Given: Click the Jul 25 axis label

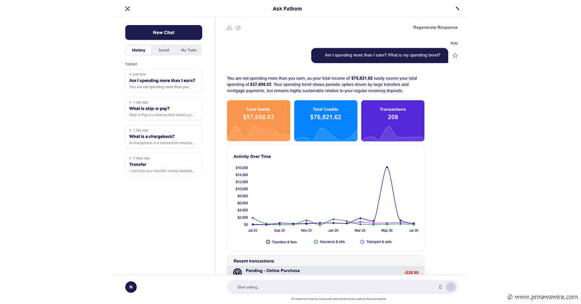Looking at the screenshot, I should pyautogui.click(x=253, y=230).
